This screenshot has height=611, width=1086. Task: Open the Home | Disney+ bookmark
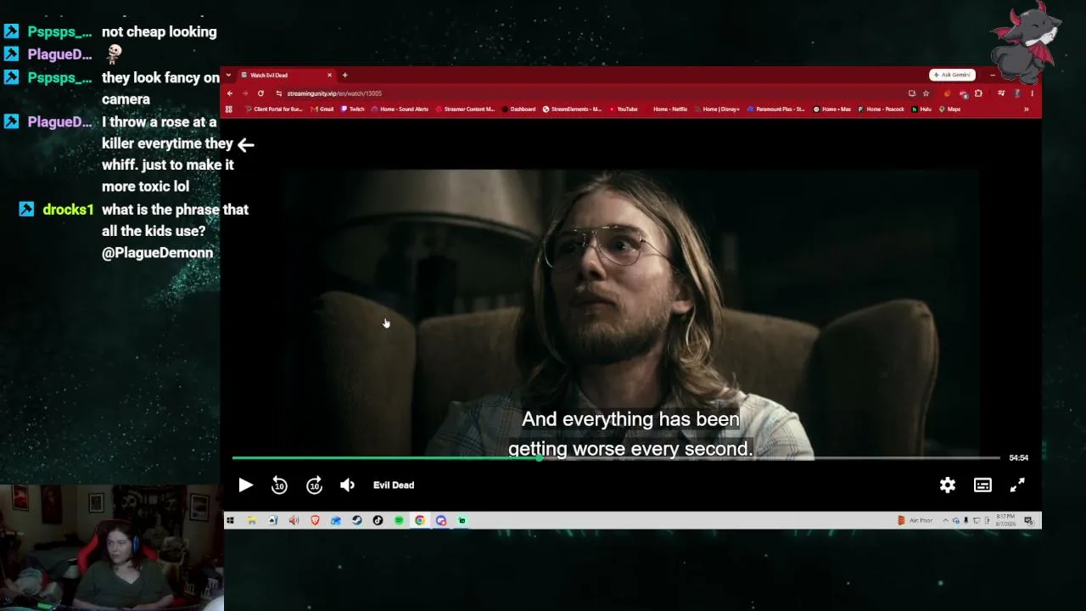[x=717, y=109]
